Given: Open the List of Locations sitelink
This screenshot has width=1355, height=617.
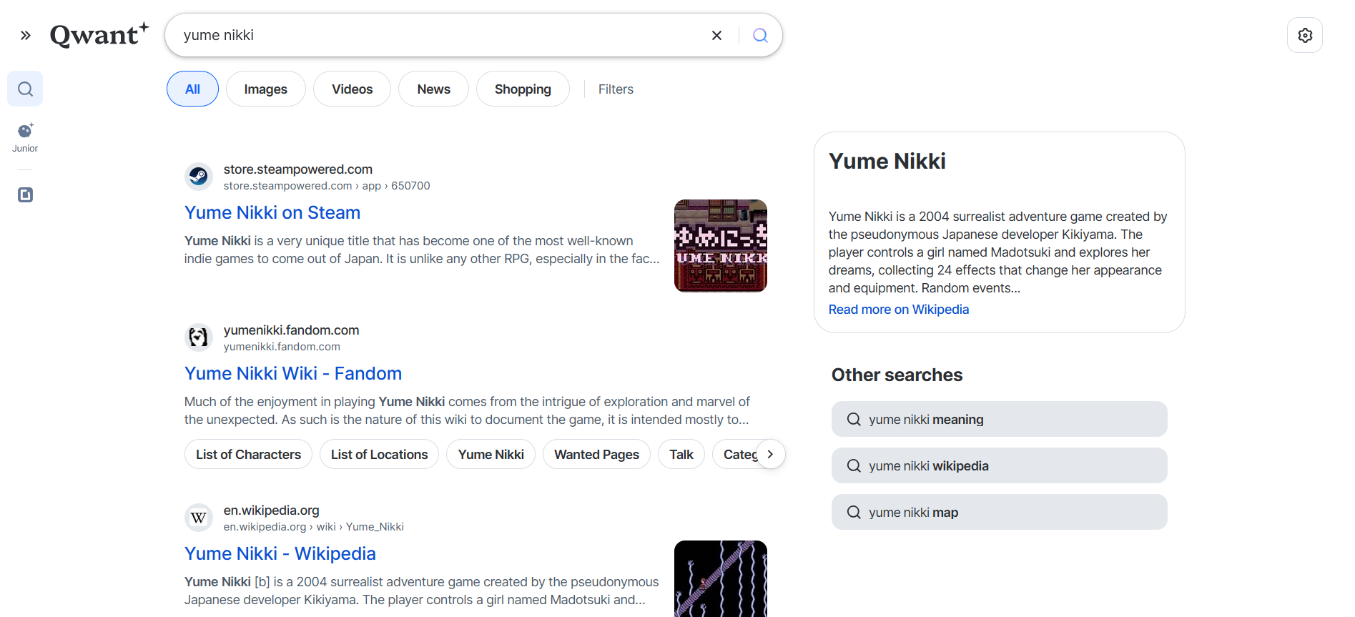Looking at the screenshot, I should pyautogui.click(x=379, y=454).
